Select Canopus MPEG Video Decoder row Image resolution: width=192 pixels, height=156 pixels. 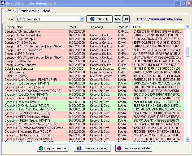click(x=93, y=57)
